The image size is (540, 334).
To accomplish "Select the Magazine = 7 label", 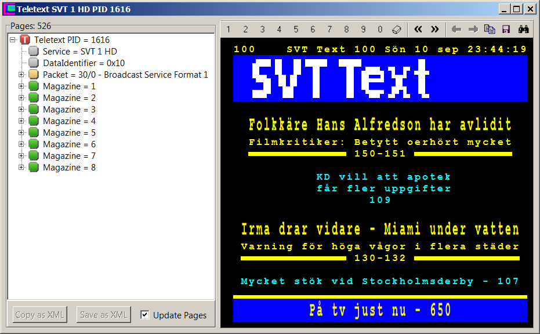I will 69,156.
